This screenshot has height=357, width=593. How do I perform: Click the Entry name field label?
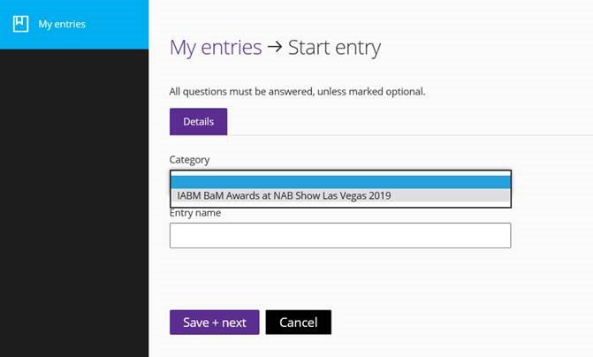click(x=195, y=213)
